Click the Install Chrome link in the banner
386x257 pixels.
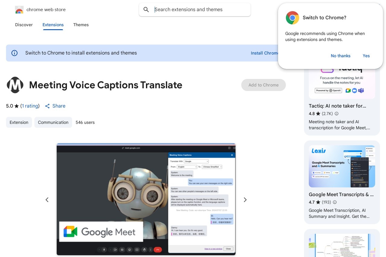pos(264,53)
